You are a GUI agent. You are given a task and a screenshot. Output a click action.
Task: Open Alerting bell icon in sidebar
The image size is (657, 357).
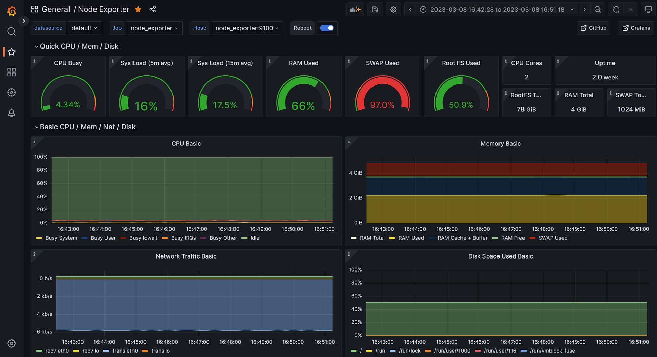[x=11, y=113]
